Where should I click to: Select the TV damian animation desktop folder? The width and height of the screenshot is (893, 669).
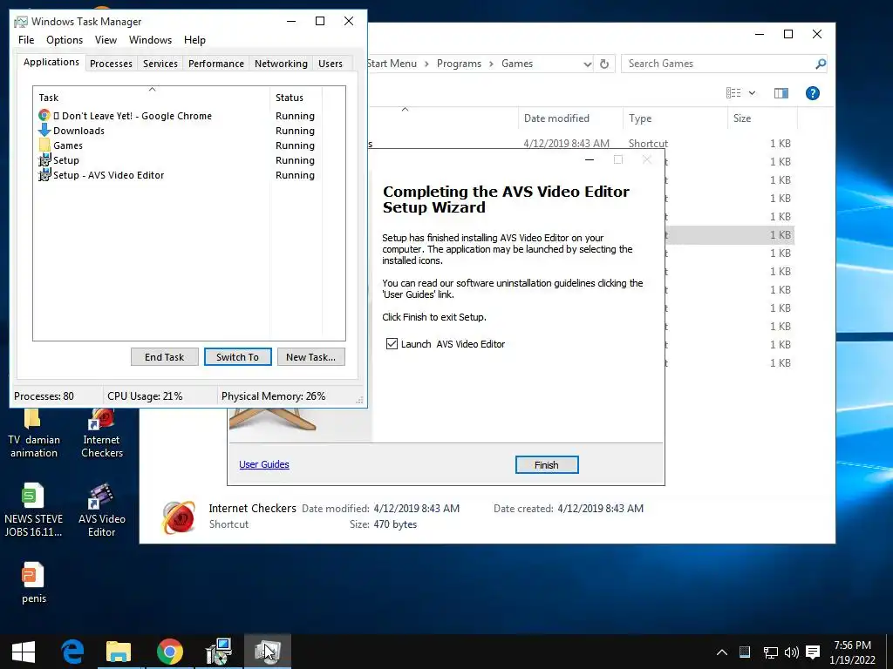34,434
